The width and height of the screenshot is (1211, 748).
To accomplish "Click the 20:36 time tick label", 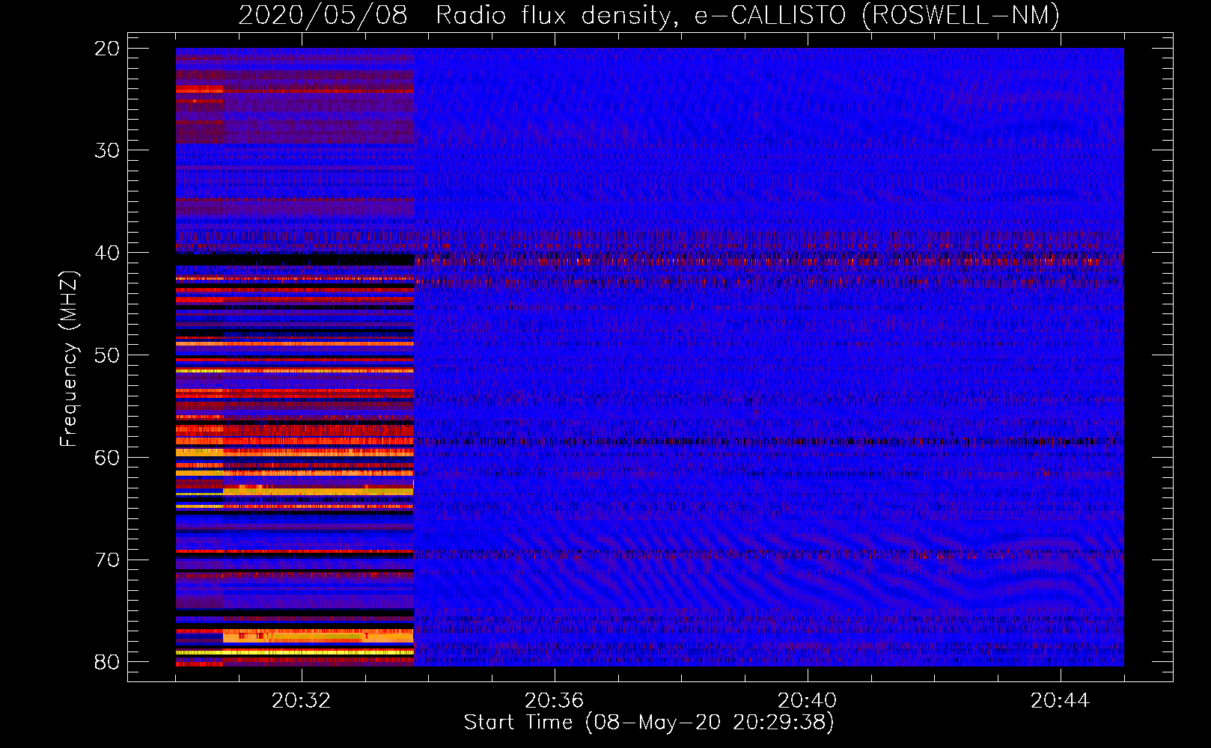I will pyautogui.click(x=555, y=701).
